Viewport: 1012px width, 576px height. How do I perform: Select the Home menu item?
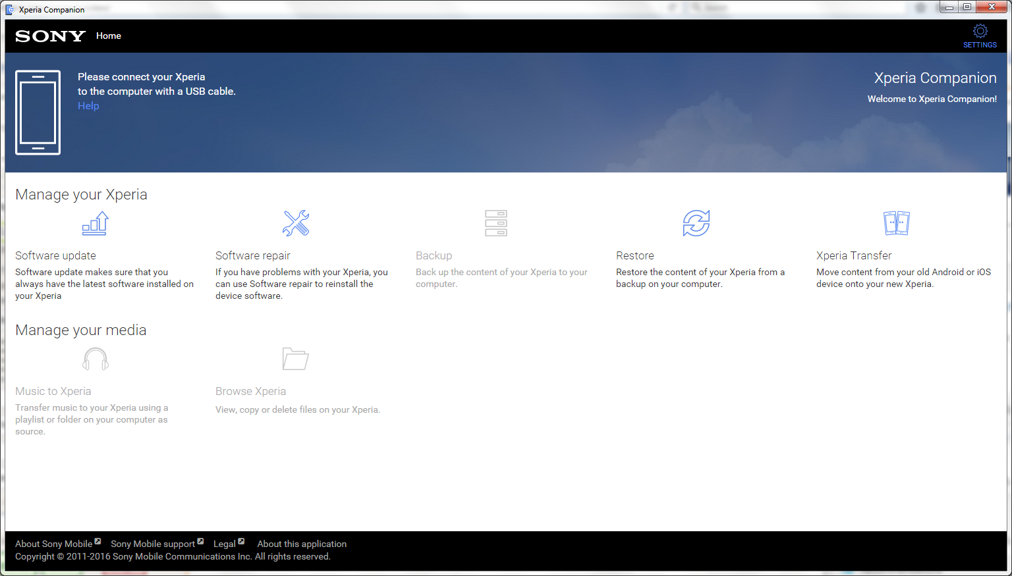tap(108, 36)
